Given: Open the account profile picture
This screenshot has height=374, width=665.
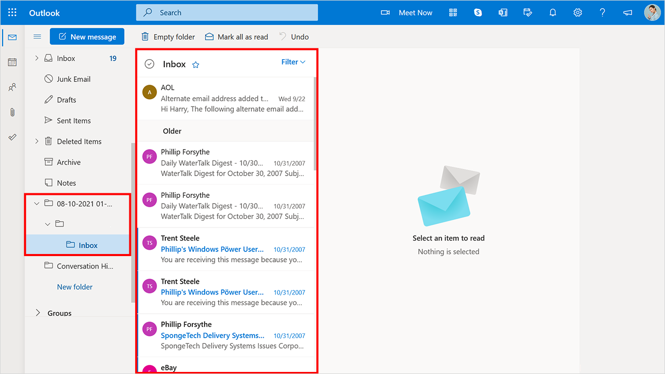Looking at the screenshot, I should 652,12.
